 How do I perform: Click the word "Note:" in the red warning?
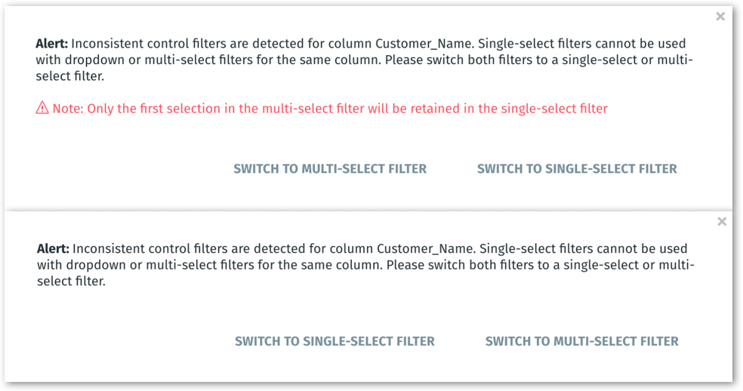pyautogui.click(x=68, y=109)
